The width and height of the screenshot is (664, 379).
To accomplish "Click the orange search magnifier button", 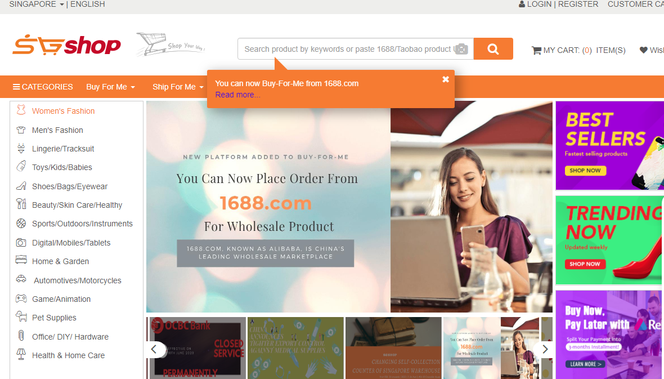I will pos(493,49).
